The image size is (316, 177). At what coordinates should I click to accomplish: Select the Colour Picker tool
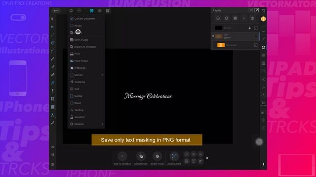coord(53,123)
